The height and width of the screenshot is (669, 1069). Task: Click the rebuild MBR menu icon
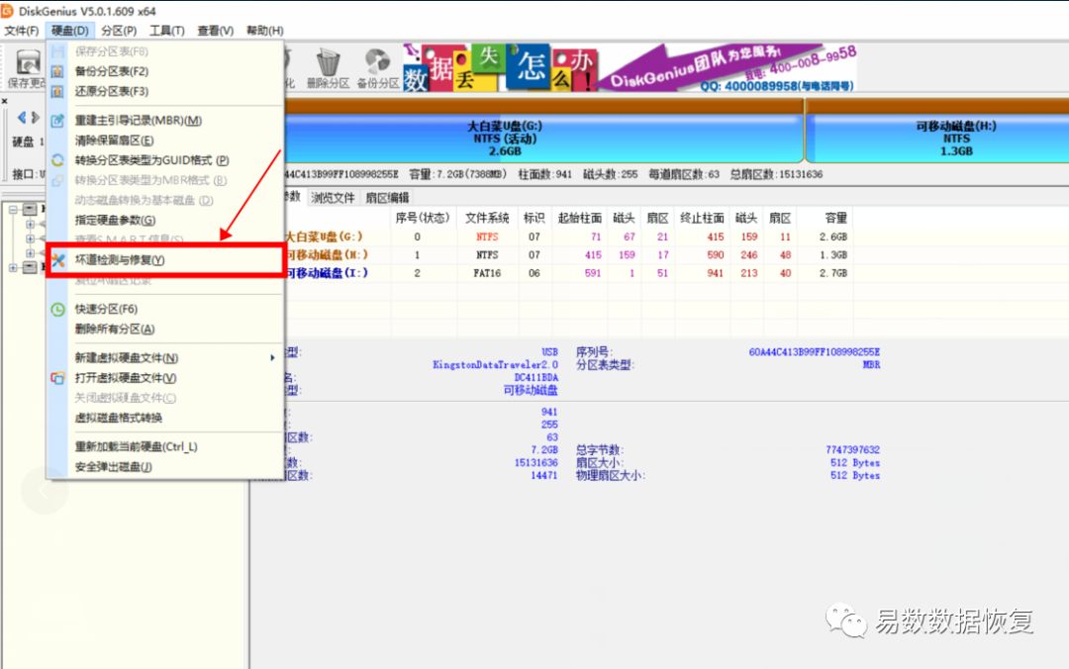click(x=58, y=120)
